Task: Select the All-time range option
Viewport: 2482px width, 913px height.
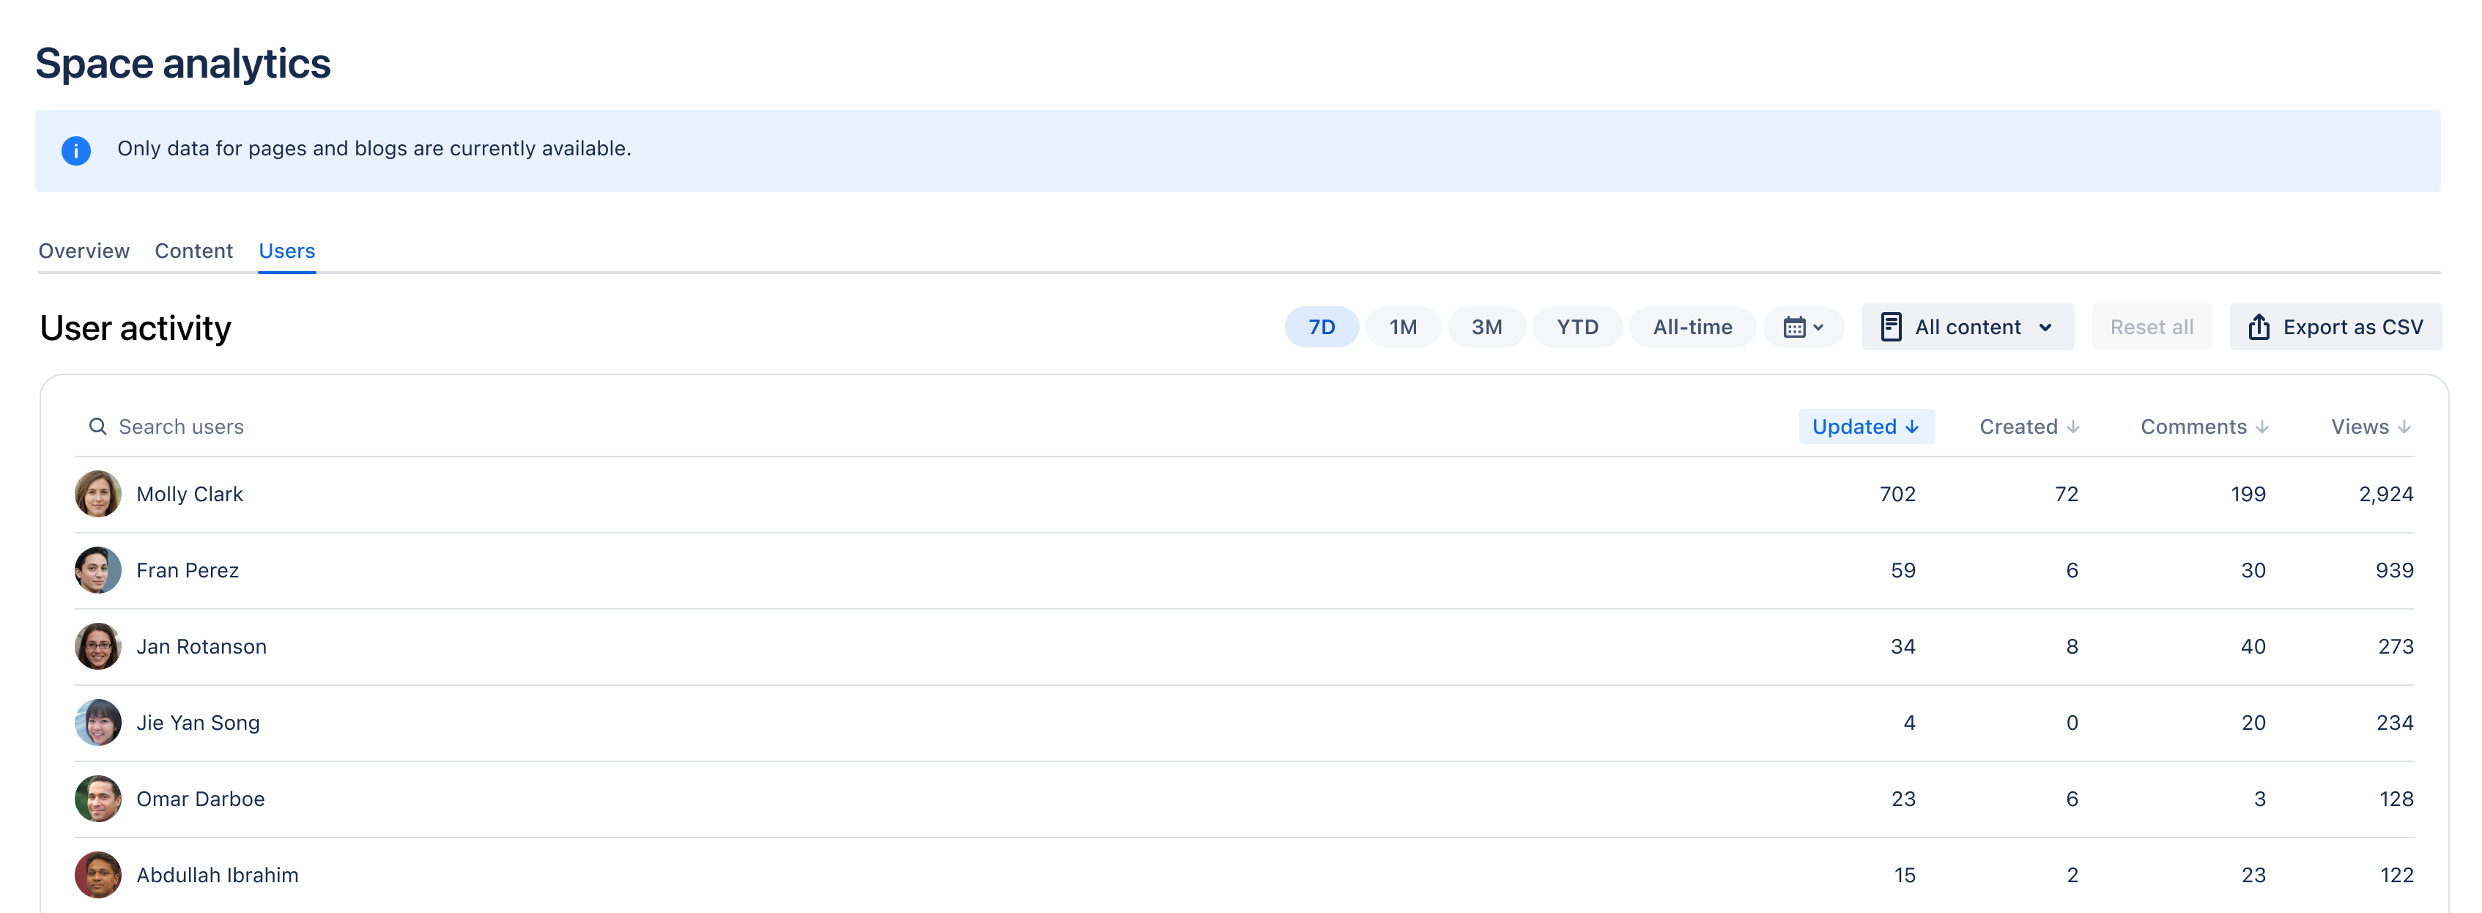Action: click(1692, 327)
